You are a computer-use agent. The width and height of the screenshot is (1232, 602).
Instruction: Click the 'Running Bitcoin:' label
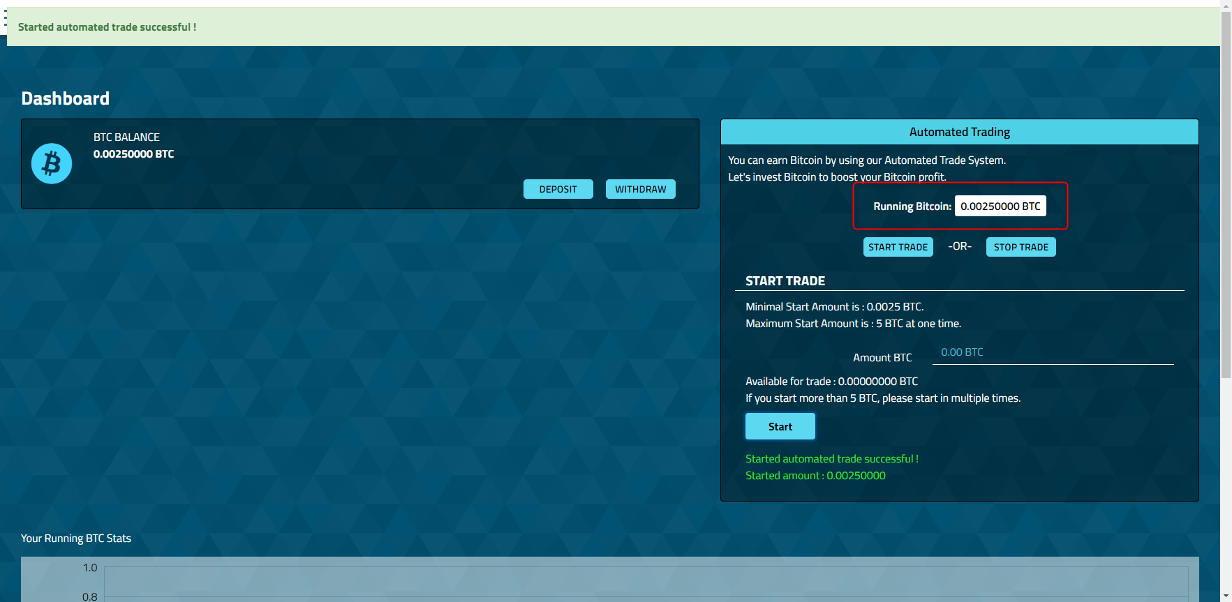point(912,206)
